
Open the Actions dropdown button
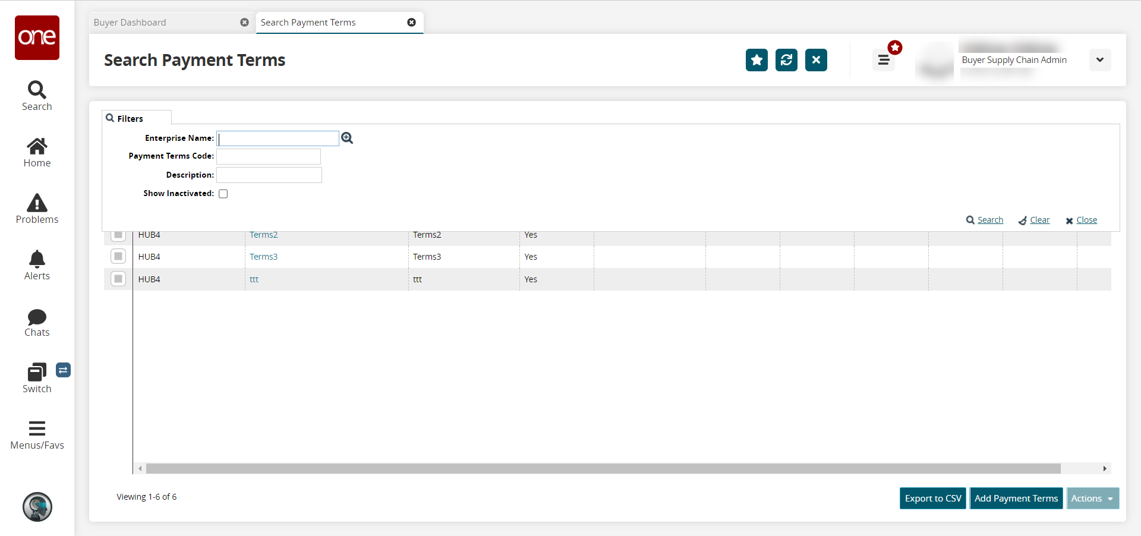tap(1093, 499)
